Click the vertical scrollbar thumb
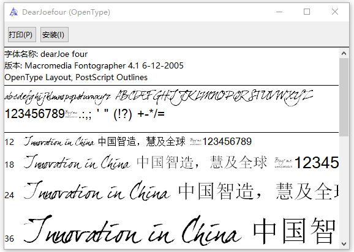The image size is (354, 252). point(344,97)
